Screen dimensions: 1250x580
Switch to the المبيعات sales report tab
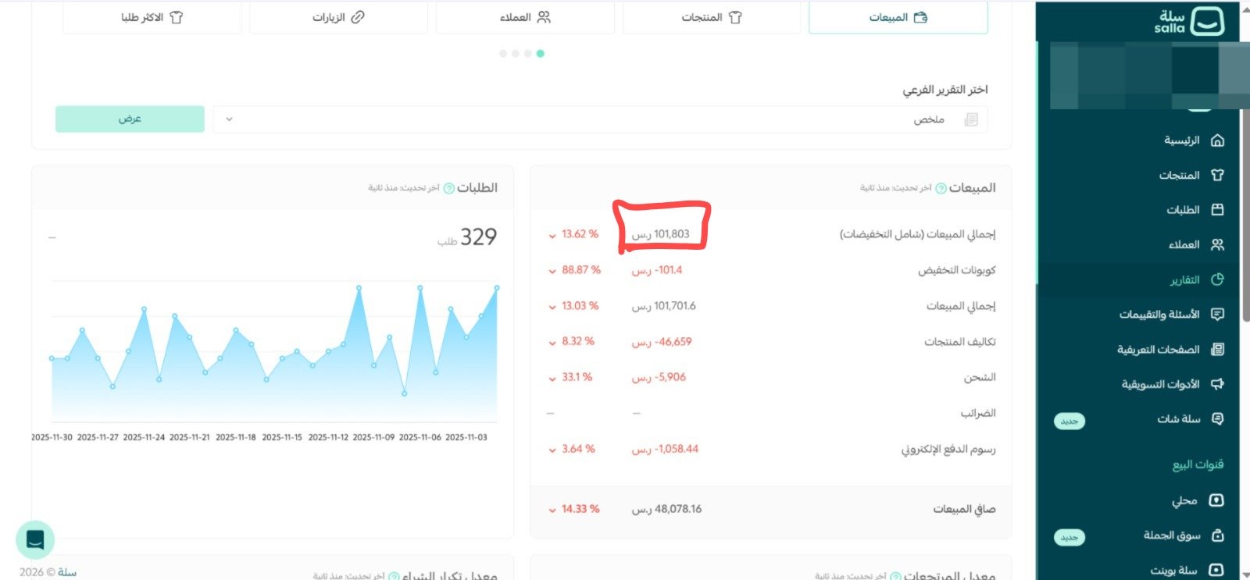898,17
